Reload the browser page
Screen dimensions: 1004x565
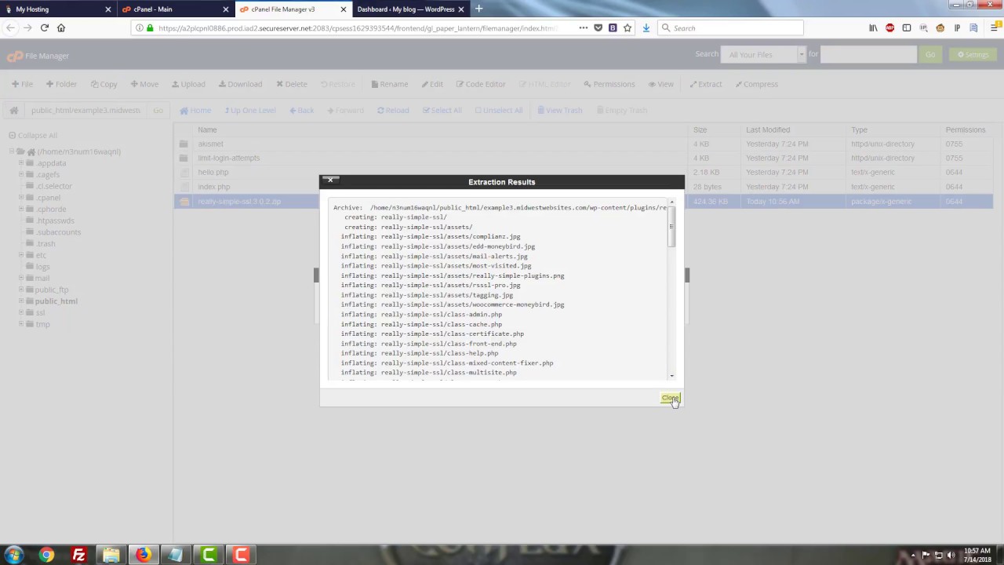[44, 27]
